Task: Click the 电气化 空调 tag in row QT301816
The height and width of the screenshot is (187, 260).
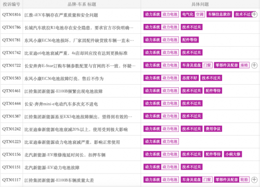Action: (x=193, y=15)
